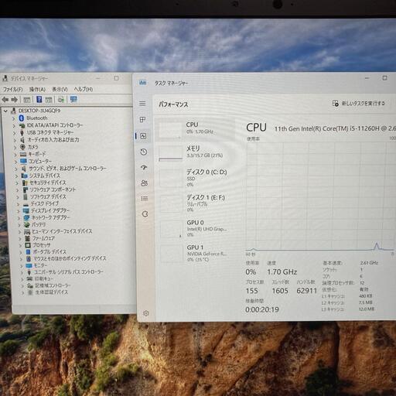
Task: Select ユニバーサル シリアル バス コントローラー item
Action: (x=65, y=272)
